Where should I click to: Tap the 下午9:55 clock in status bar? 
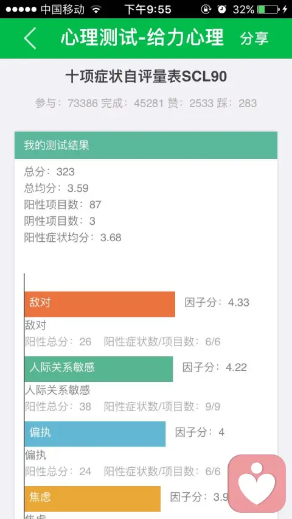148,9
